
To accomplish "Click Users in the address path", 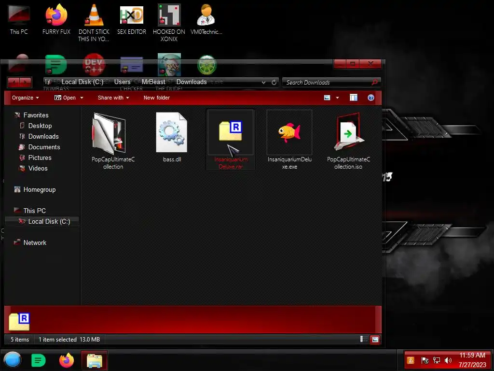I will [x=122, y=82].
